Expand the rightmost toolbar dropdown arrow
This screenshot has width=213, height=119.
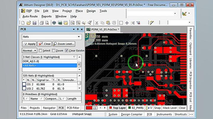coord(190,23)
